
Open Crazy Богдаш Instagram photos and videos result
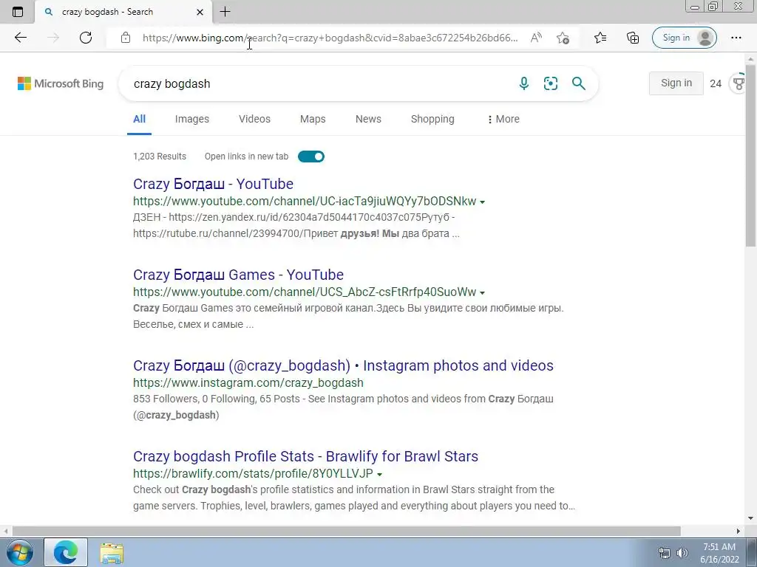coord(343,365)
